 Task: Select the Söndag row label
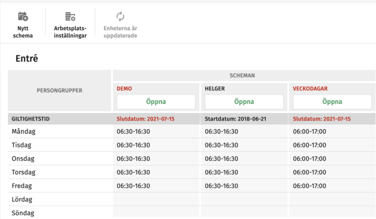click(23, 213)
